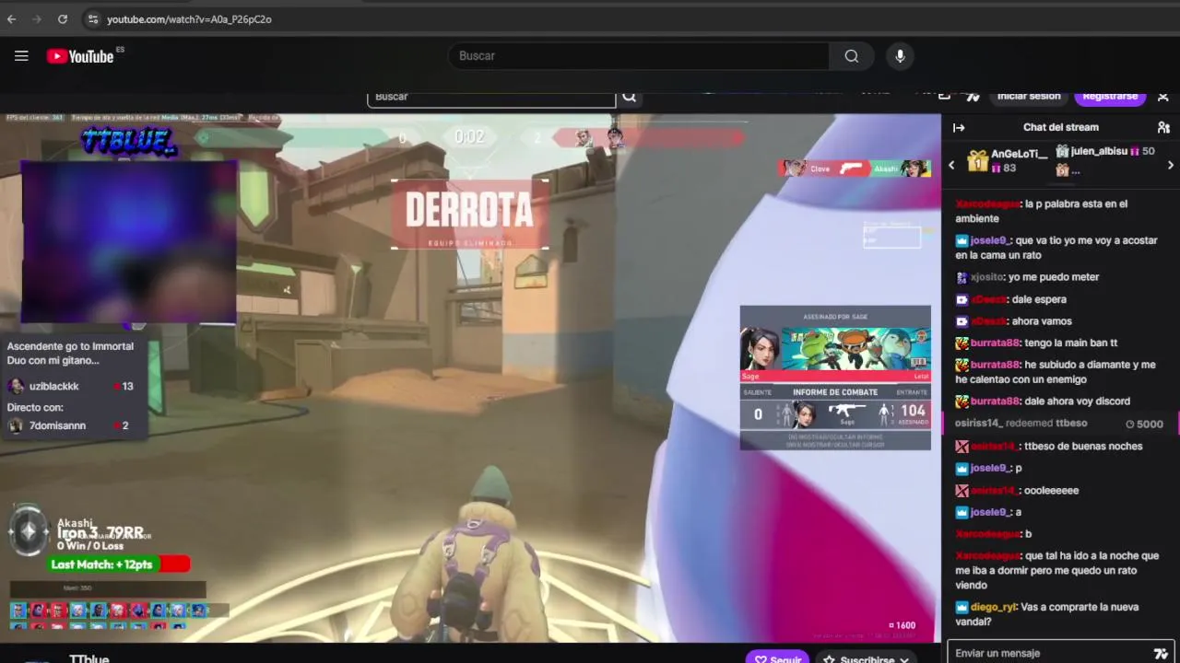Click 'osiriss14_ redeemed ttbeso' notice
Image resolution: width=1180 pixels, height=663 pixels.
(1021, 424)
